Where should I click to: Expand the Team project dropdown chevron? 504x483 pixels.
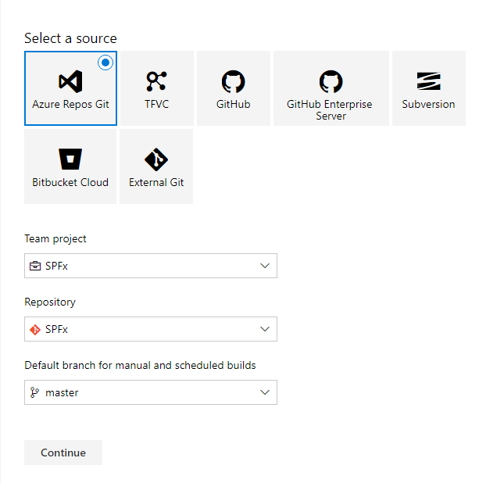265,267
